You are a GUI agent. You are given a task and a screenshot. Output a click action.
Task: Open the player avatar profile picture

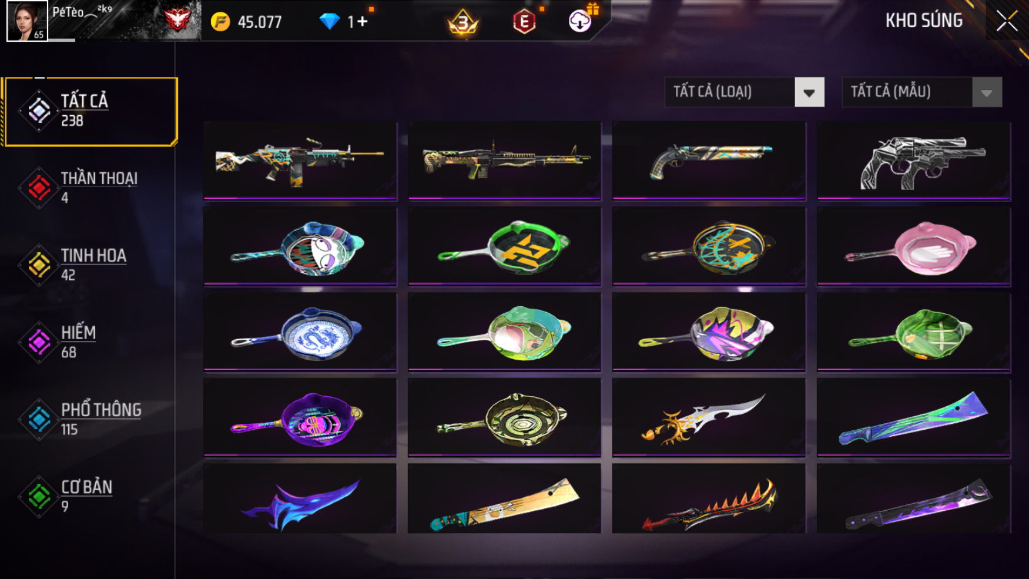(x=27, y=21)
